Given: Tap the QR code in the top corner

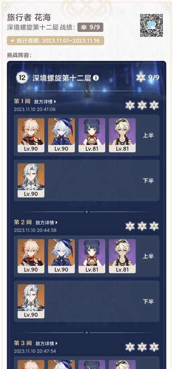Looking at the screenshot, I should [x=152, y=25].
